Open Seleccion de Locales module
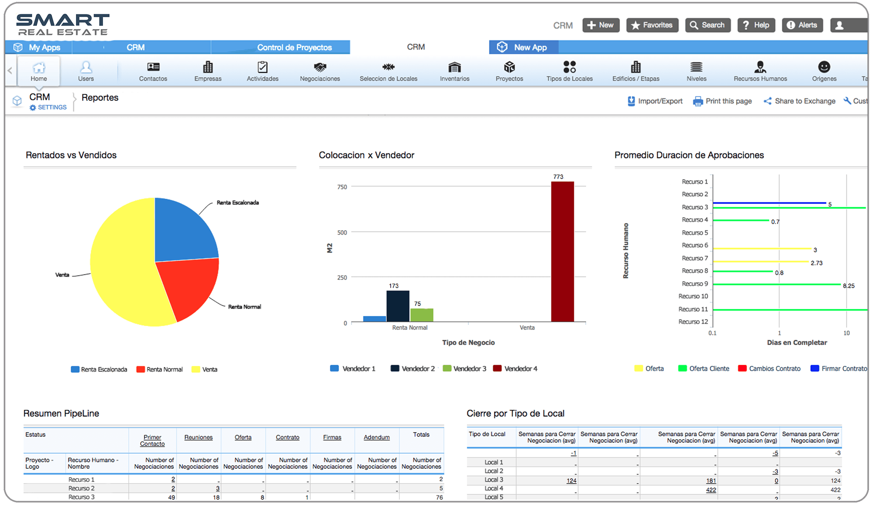The image size is (873, 505). tap(388, 71)
